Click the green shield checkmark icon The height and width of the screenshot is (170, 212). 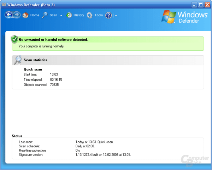14,39
